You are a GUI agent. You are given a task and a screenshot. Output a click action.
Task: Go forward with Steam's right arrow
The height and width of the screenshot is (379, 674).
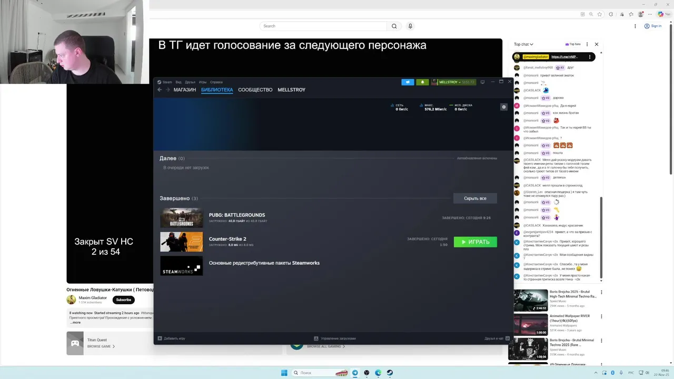[168, 89]
